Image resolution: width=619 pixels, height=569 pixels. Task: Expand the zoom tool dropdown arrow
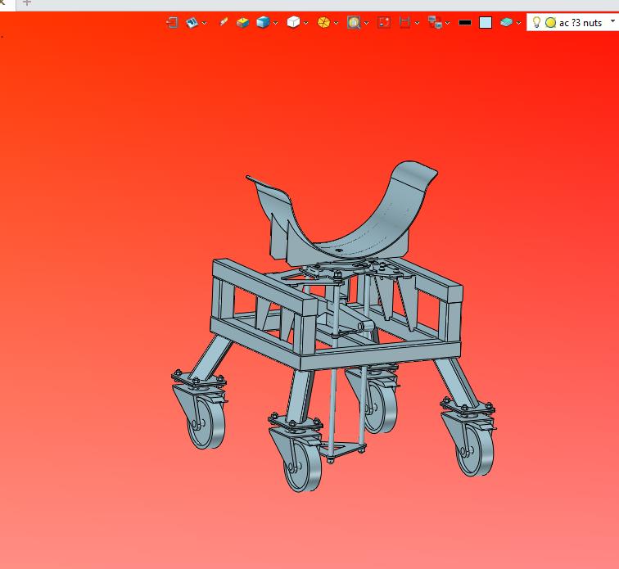coord(366,23)
